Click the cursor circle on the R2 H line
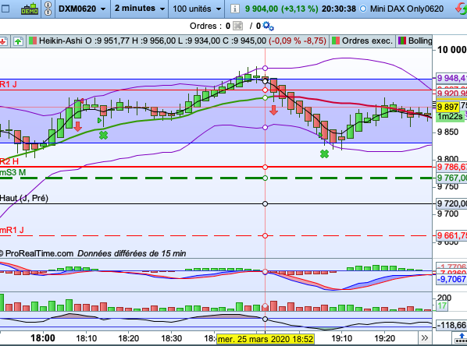The image size is (467, 346). [265, 167]
